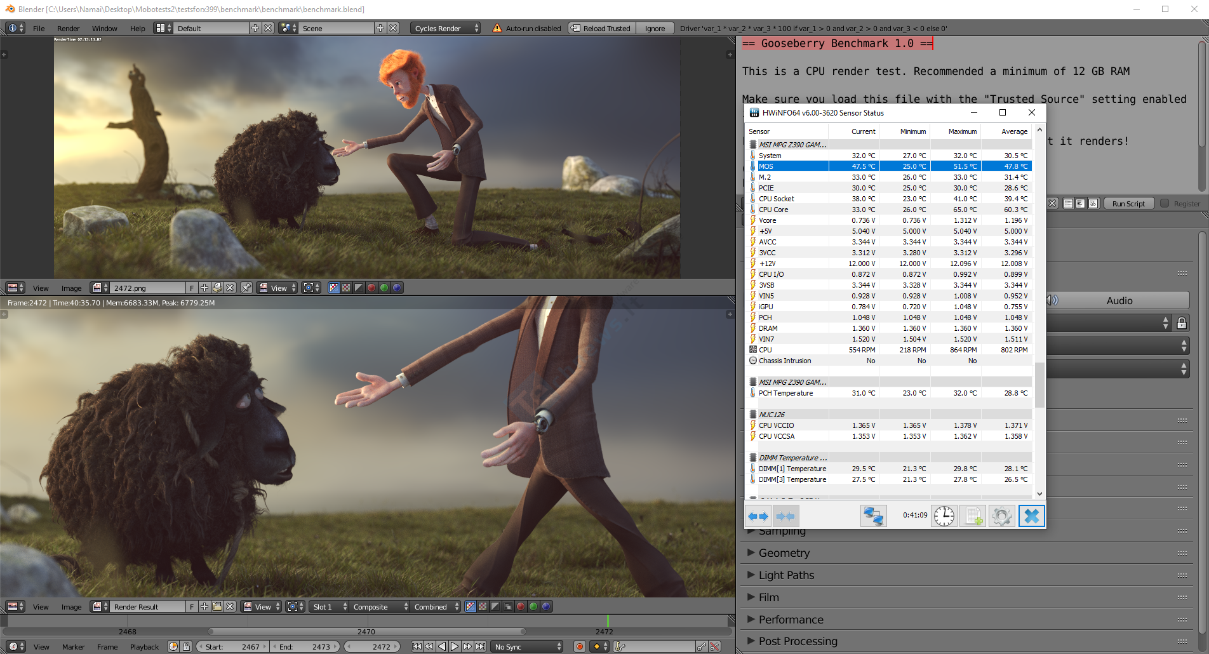Open the Playback menu in the timeline

(x=144, y=647)
